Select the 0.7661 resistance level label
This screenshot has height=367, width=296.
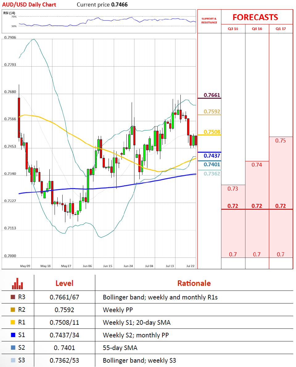coord(212,95)
